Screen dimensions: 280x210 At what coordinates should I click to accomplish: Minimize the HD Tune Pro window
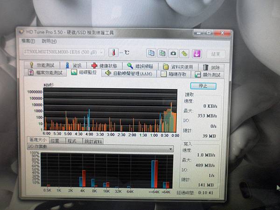click(x=198, y=33)
